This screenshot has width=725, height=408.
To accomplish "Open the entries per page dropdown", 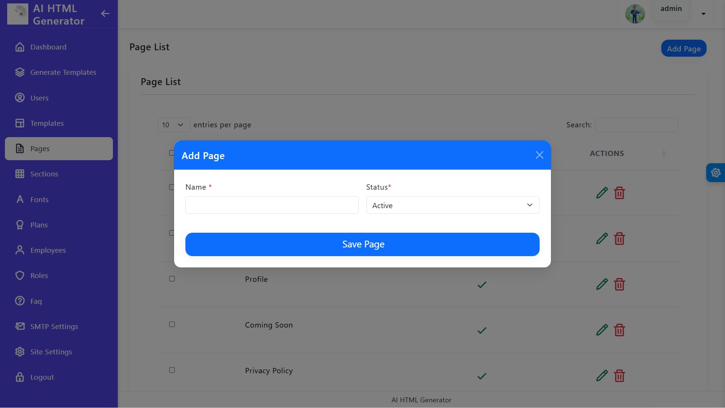I will (x=173, y=125).
